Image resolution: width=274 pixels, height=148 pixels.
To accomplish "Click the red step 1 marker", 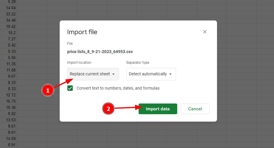I will click(x=47, y=90).
